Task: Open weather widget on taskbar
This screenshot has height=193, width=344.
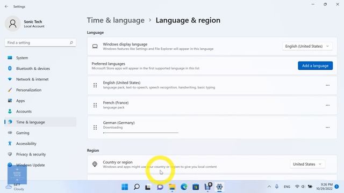Action: tap(15, 187)
